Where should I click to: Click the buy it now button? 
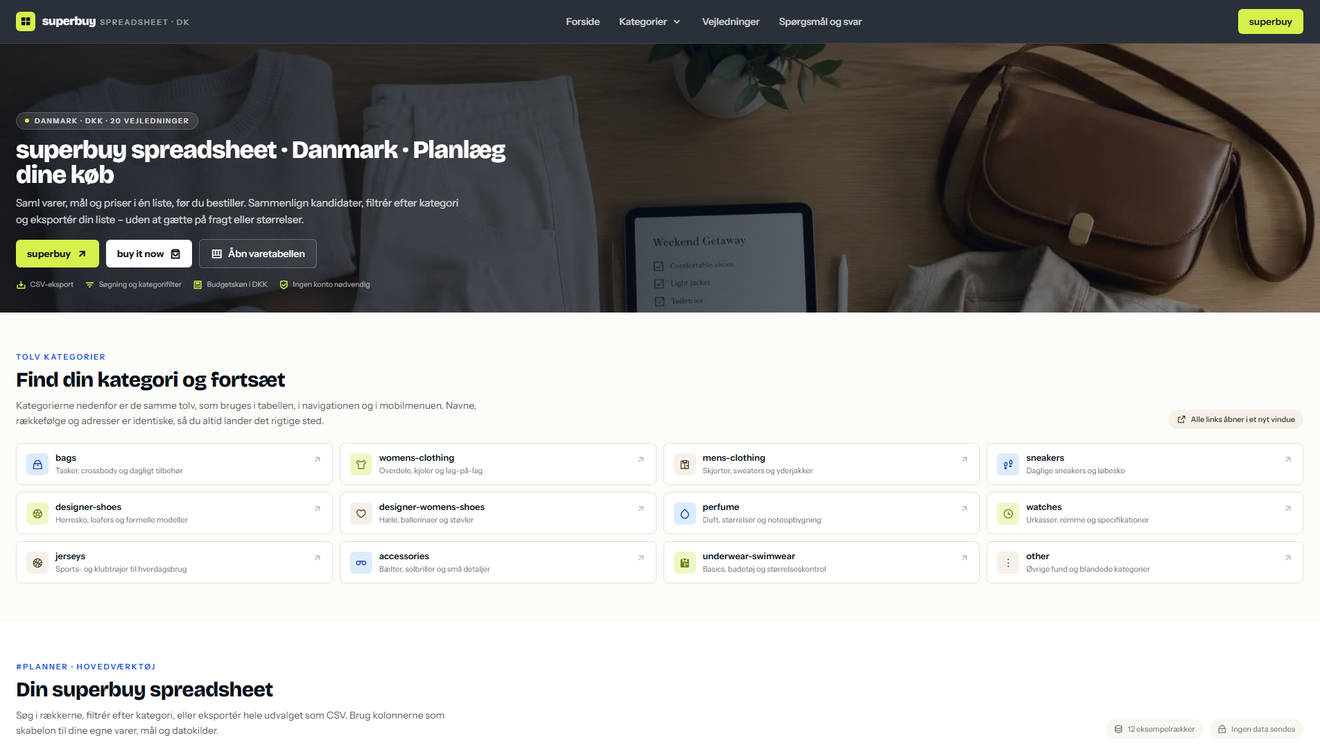coord(149,254)
